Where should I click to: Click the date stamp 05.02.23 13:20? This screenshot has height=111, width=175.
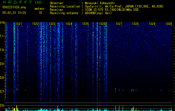point(14,13)
